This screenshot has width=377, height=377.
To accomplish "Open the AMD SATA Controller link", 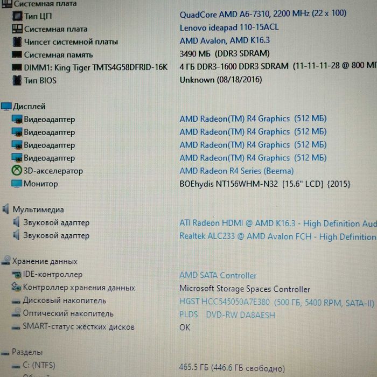I will click(218, 275).
